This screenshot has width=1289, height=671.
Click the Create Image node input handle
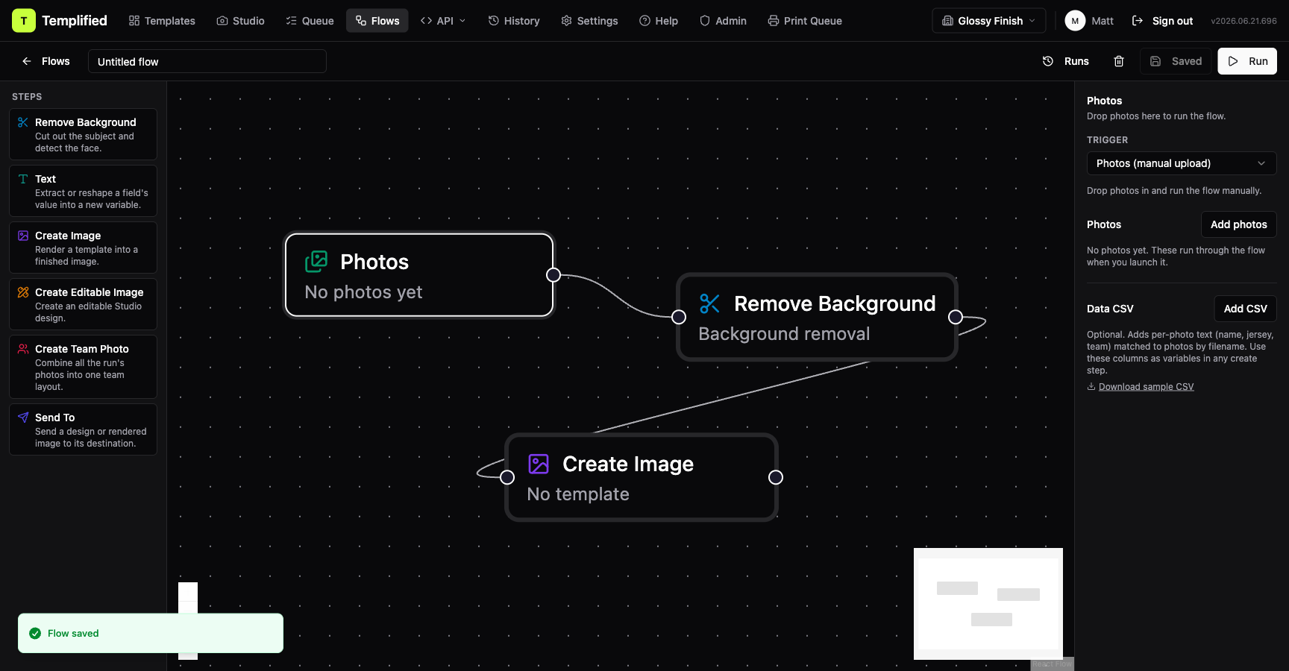507,477
